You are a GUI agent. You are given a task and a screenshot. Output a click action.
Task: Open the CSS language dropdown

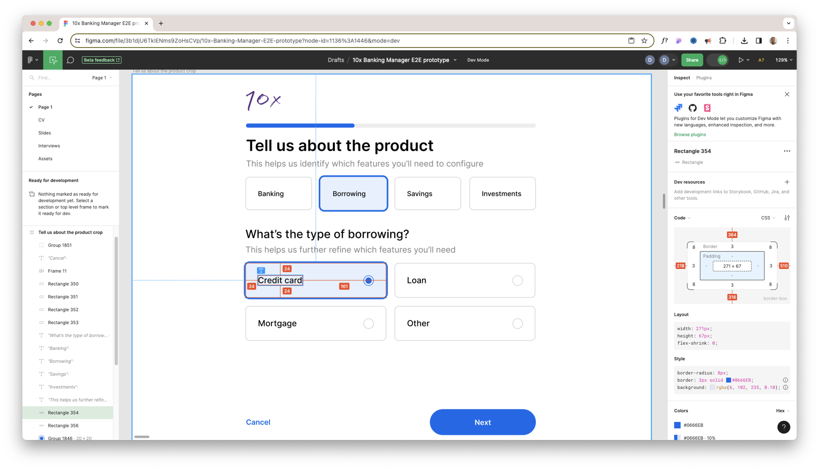tap(768, 218)
